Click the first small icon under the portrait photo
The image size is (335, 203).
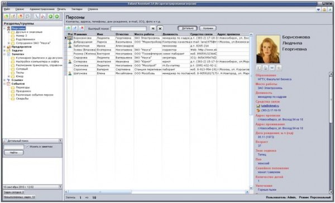[259, 68]
